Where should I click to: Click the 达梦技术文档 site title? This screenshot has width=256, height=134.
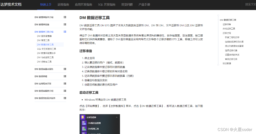[x=11, y=5]
